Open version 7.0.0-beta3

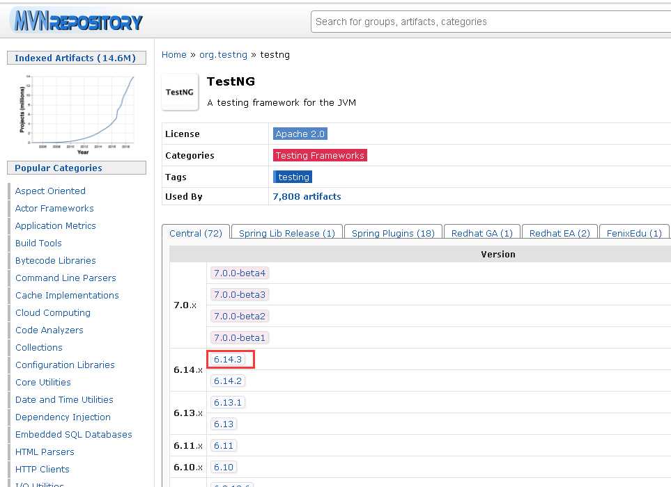tap(240, 295)
